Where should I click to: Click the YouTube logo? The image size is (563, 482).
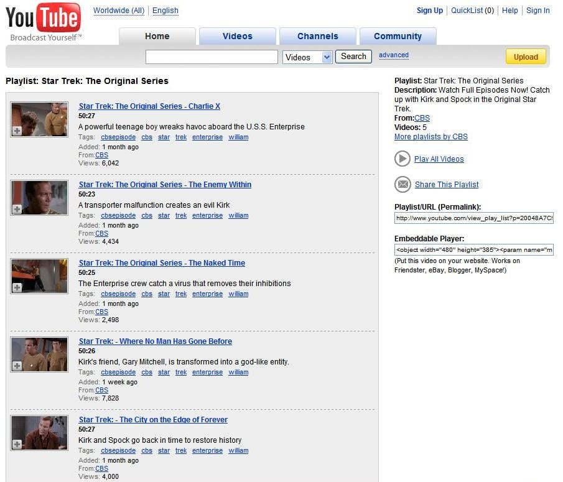coord(43,21)
